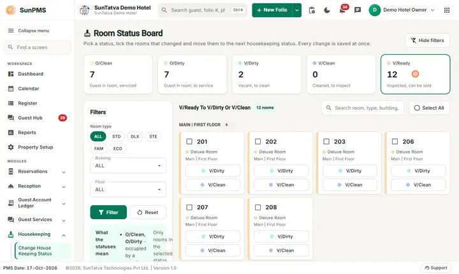This screenshot has width=459, height=274.
Task: Toggle dark mode moon icon
Action: (x=327, y=10)
